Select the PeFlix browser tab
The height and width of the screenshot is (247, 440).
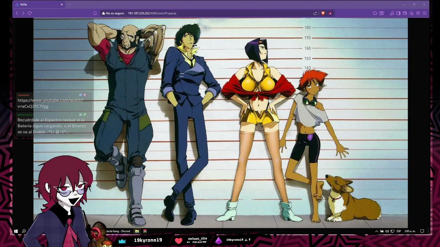(x=39, y=4)
